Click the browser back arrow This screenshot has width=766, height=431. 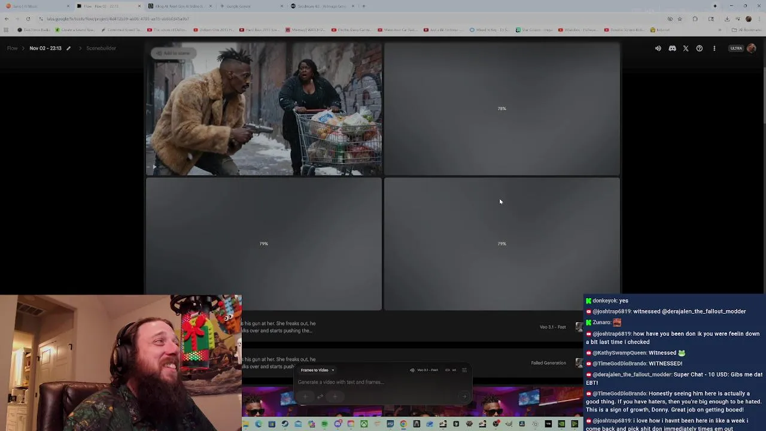point(7,19)
